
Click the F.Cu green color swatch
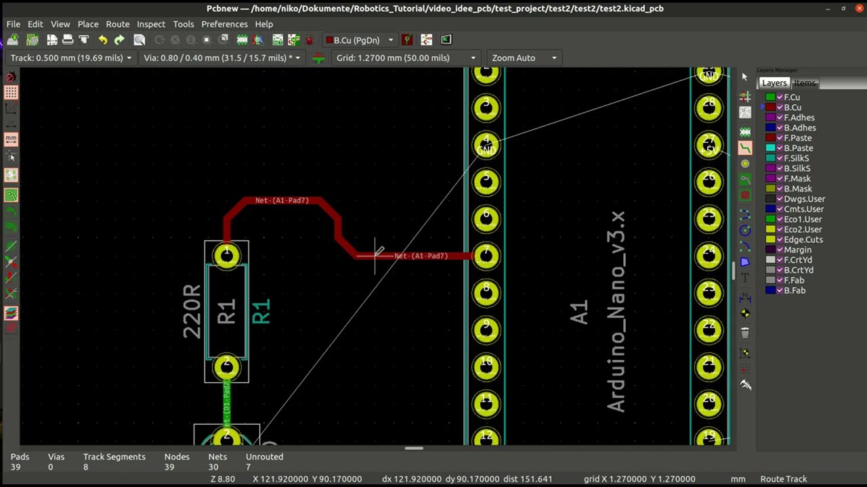(x=770, y=97)
